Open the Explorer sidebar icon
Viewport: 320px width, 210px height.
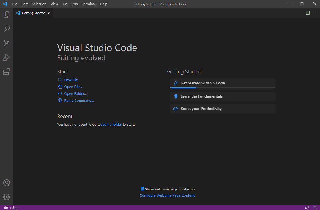point(7,14)
